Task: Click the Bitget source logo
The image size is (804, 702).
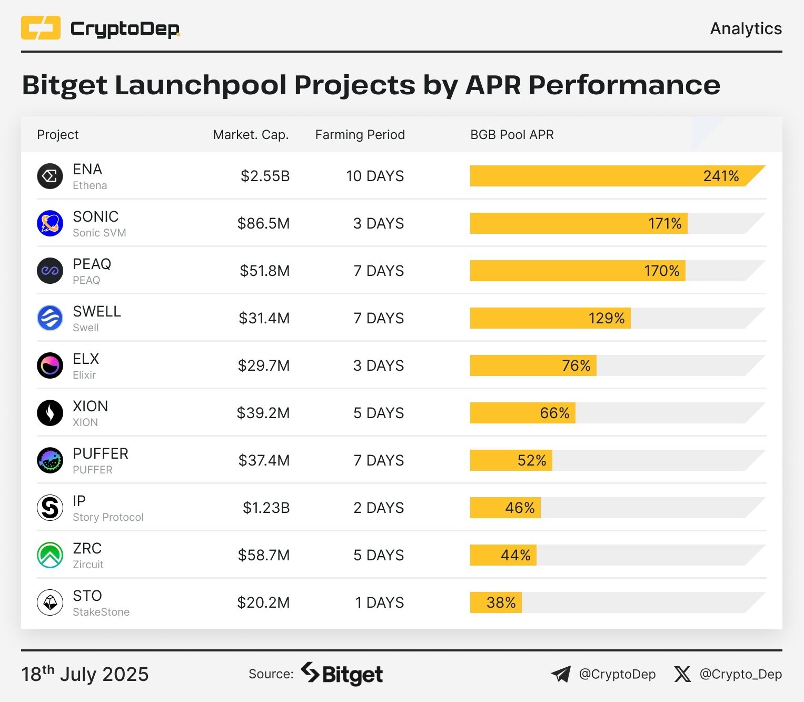Action: [342, 674]
